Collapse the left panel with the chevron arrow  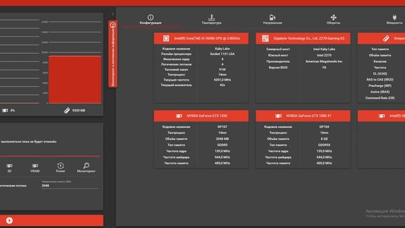pyautogui.click(x=113, y=14)
